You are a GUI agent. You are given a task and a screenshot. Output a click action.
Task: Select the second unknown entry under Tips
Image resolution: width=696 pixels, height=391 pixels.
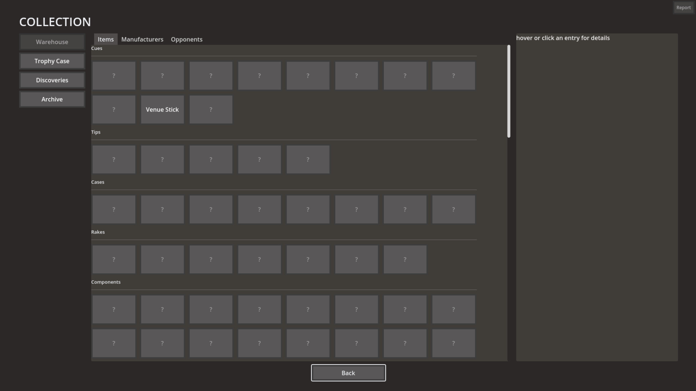pos(162,160)
